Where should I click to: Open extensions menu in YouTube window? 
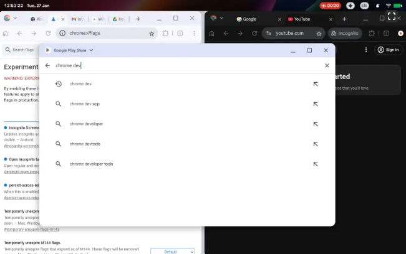[x=372, y=34]
